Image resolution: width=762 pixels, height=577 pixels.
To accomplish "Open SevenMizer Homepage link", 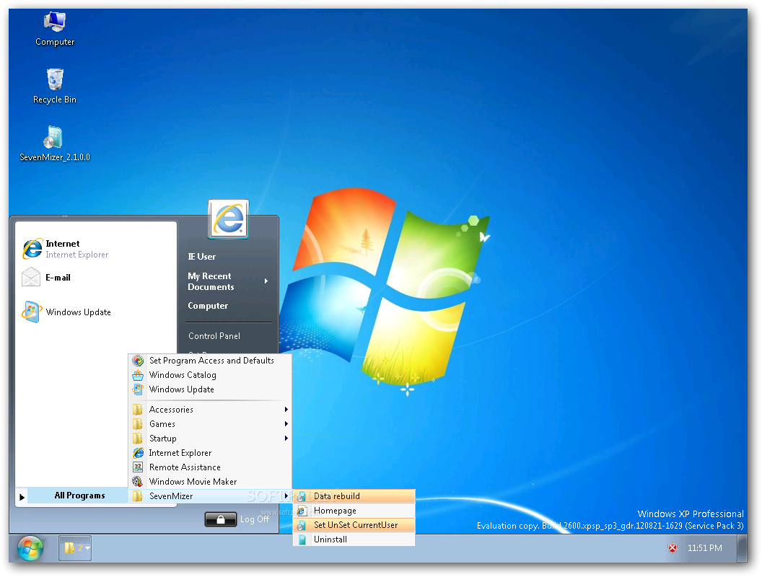I will coord(354,511).
